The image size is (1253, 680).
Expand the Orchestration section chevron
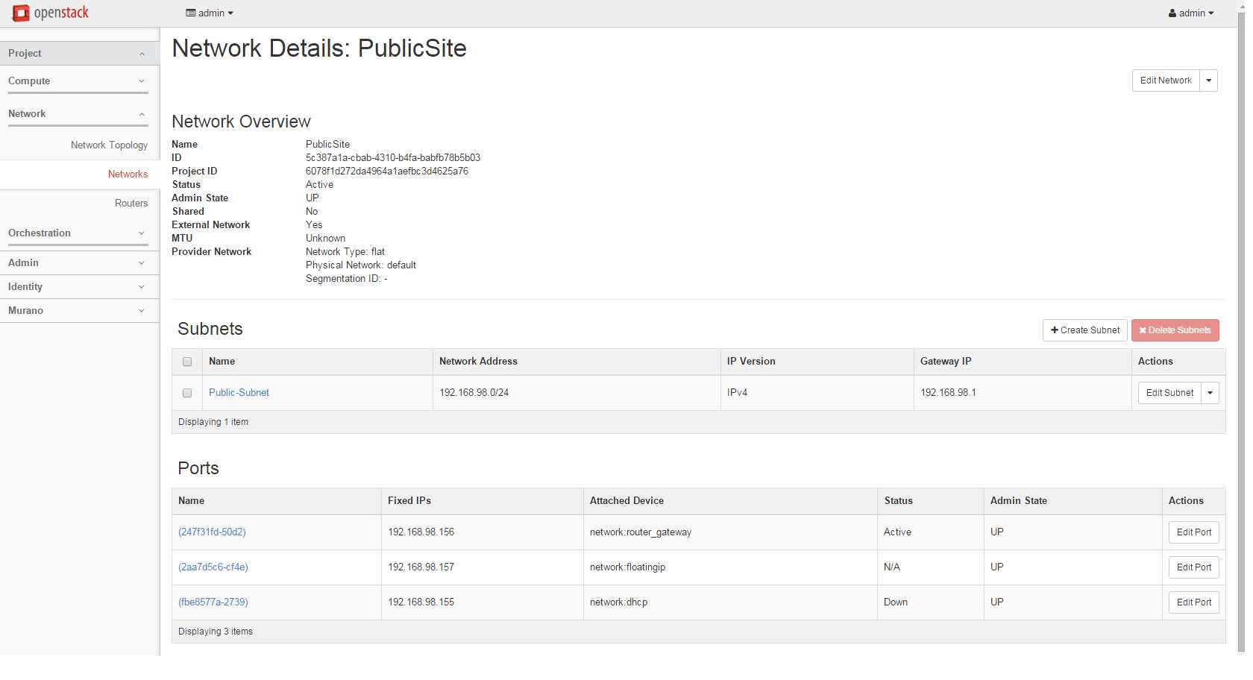(x=142, y=233)
